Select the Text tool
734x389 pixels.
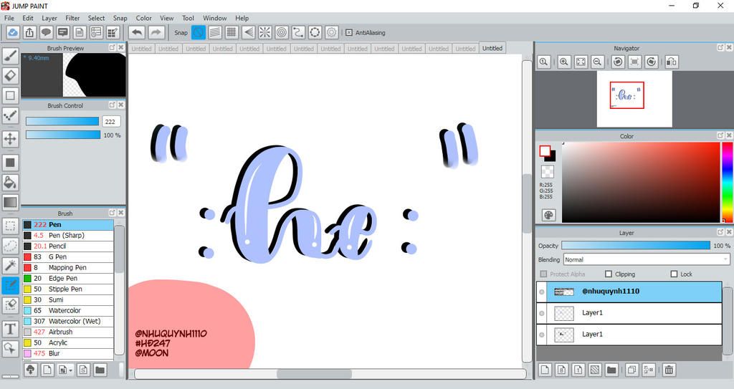click(x=10, y=329)
